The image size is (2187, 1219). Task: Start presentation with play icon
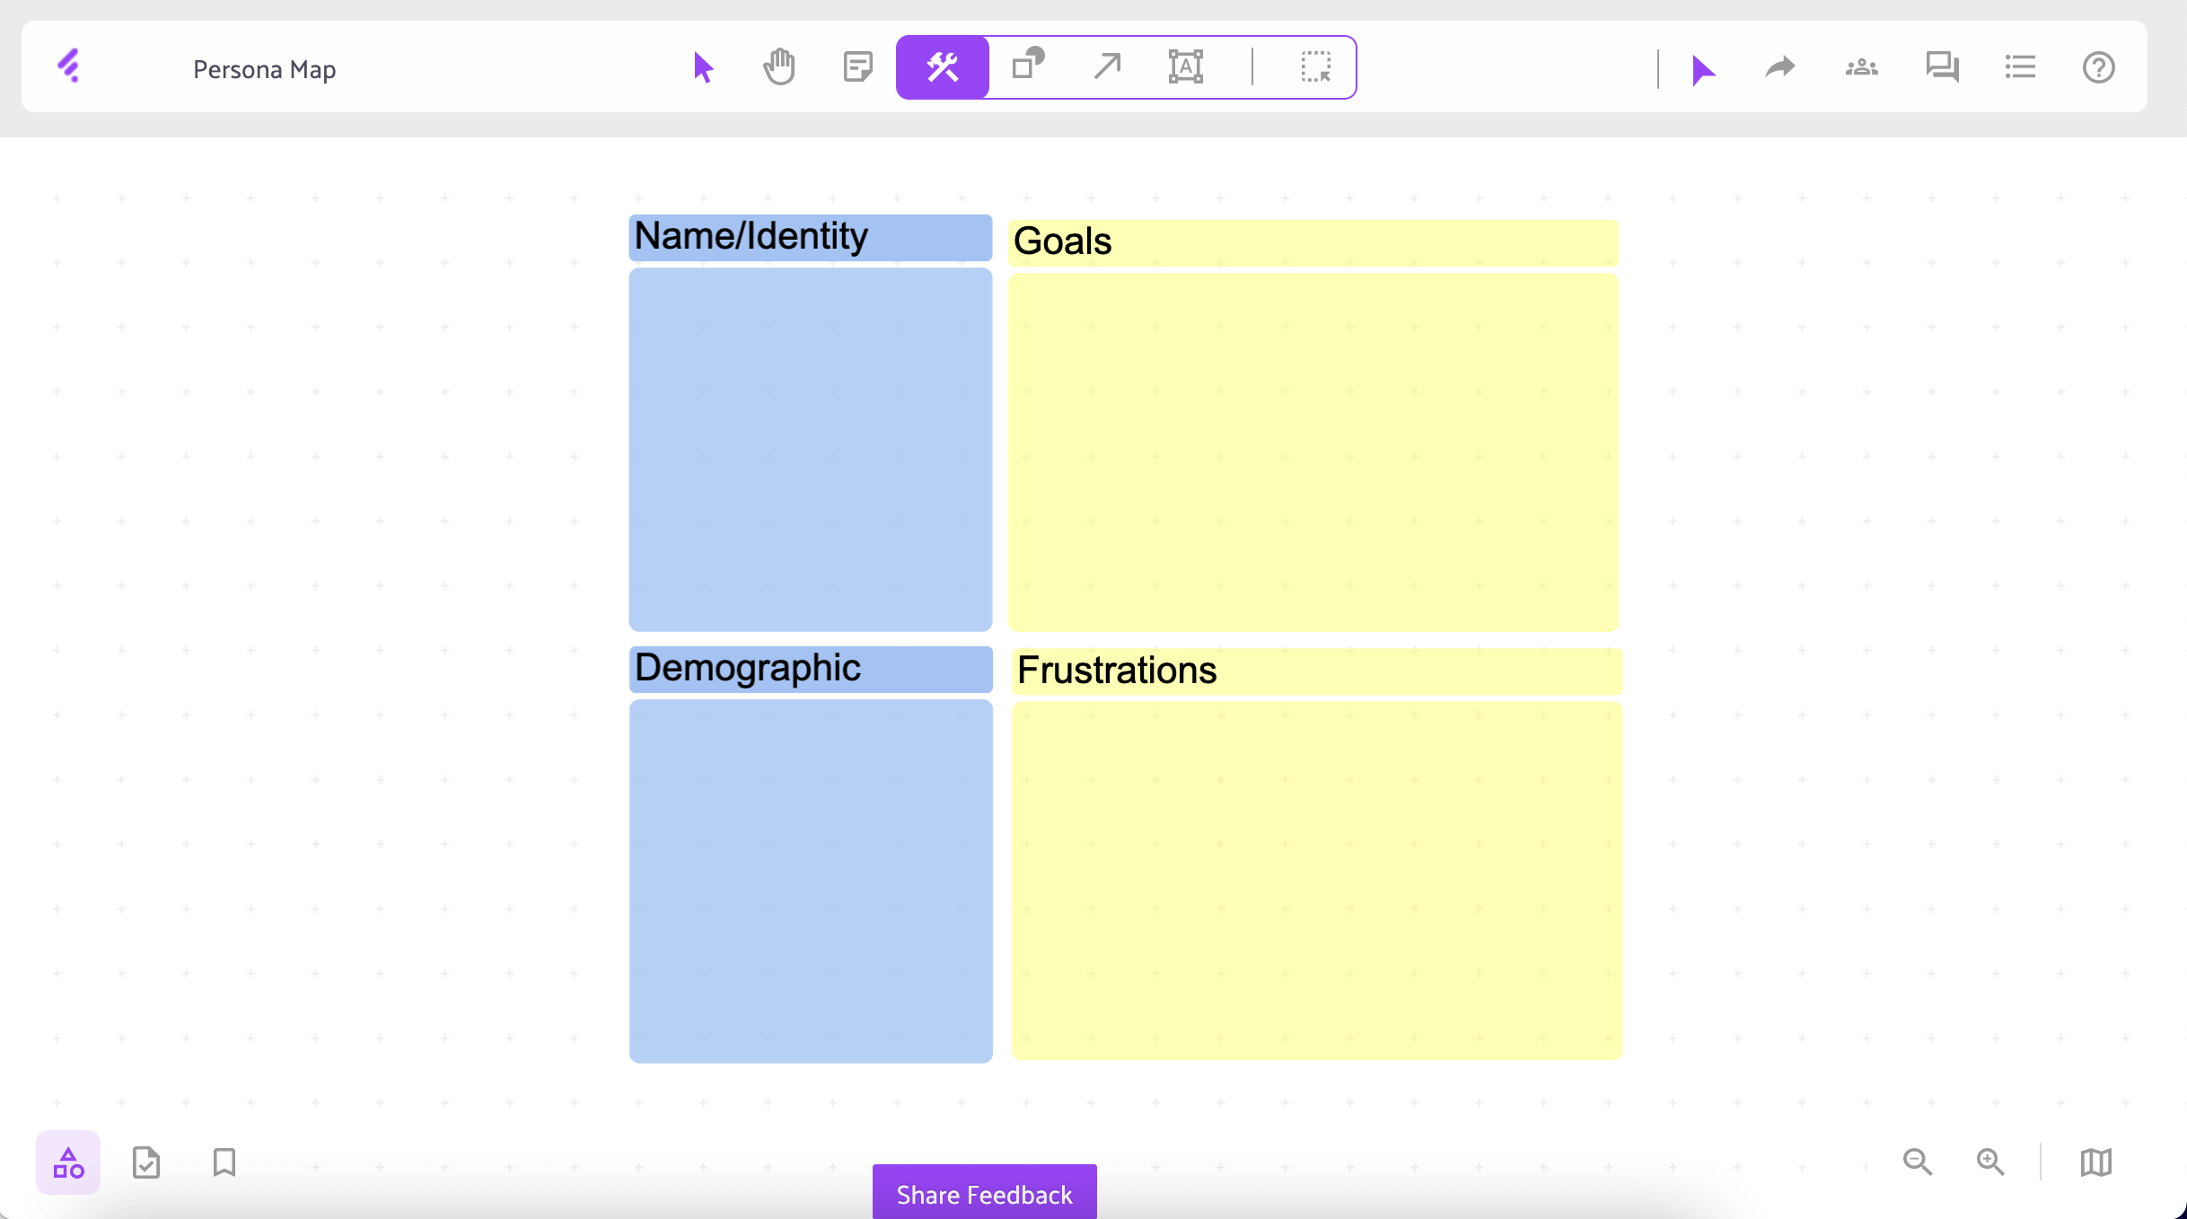[x=1702, y=69]
